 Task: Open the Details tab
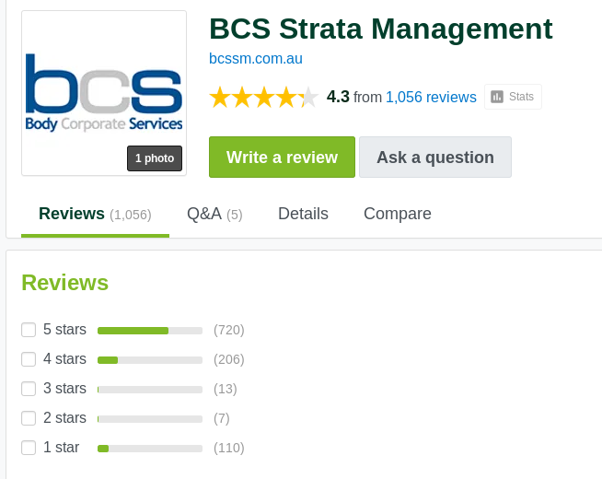point(303,214)
